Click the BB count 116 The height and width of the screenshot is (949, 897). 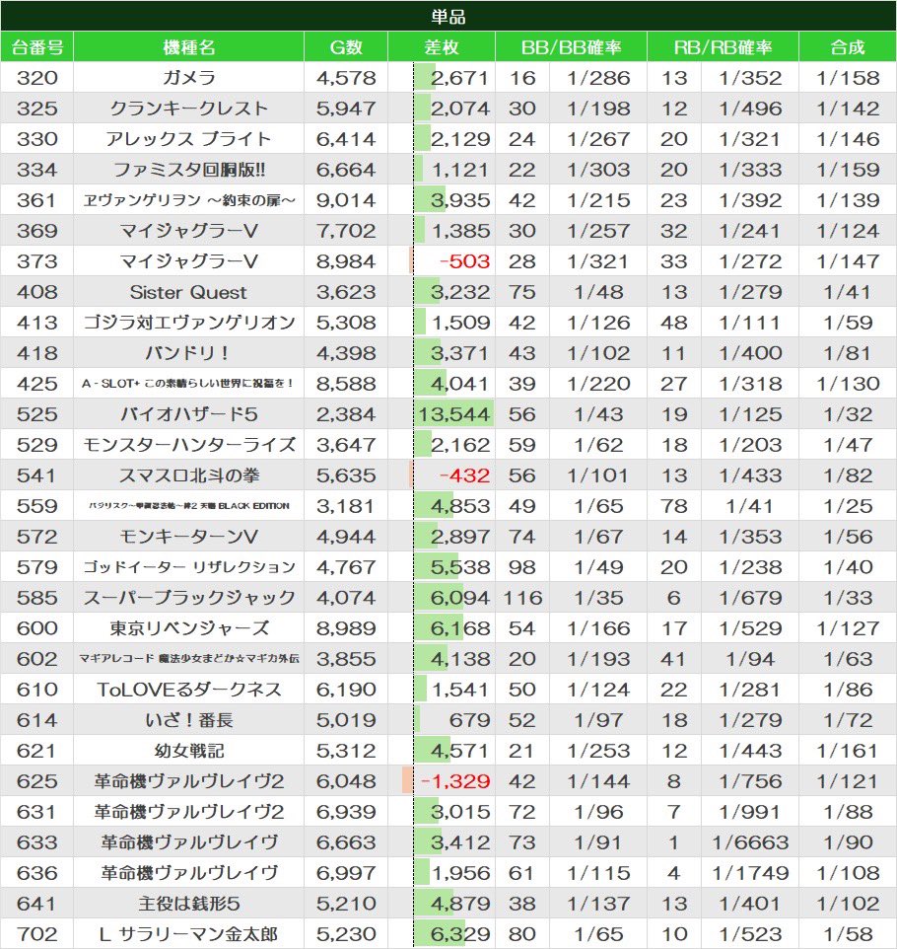[x=522, y=598]
